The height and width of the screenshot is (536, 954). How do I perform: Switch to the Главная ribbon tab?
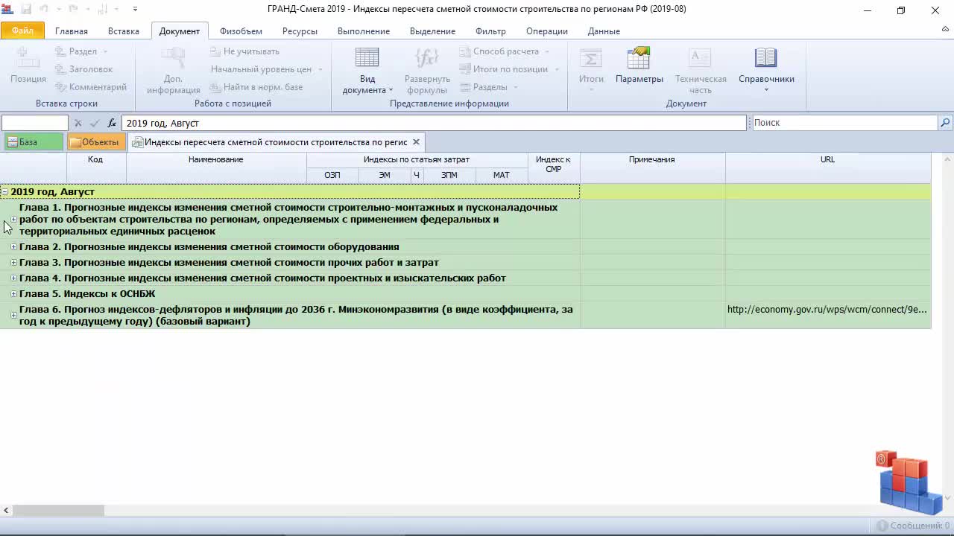(72, 31)
